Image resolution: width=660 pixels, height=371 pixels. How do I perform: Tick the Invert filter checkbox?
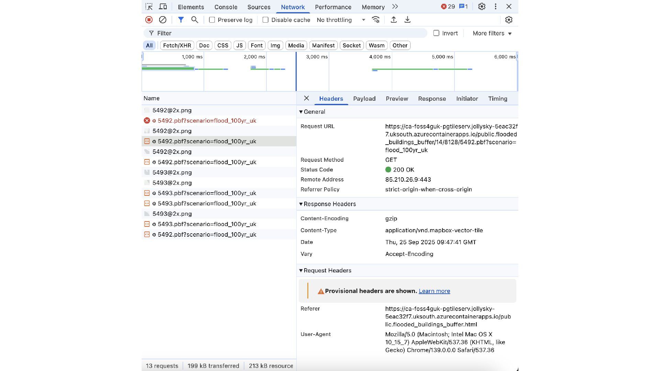pyautogui.click(x=436, y=33)
